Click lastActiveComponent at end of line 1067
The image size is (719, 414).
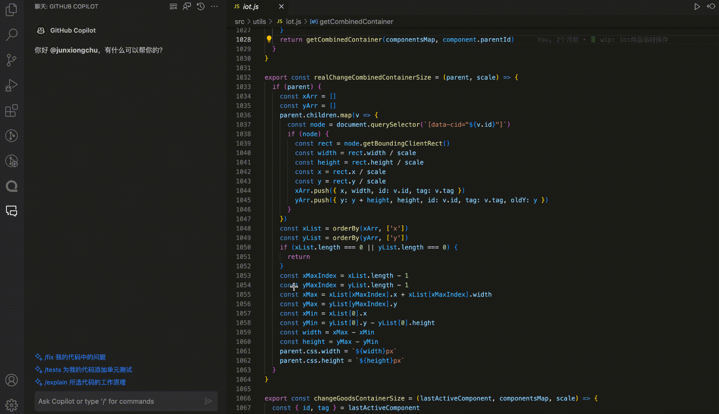click(x=384, y=408)
